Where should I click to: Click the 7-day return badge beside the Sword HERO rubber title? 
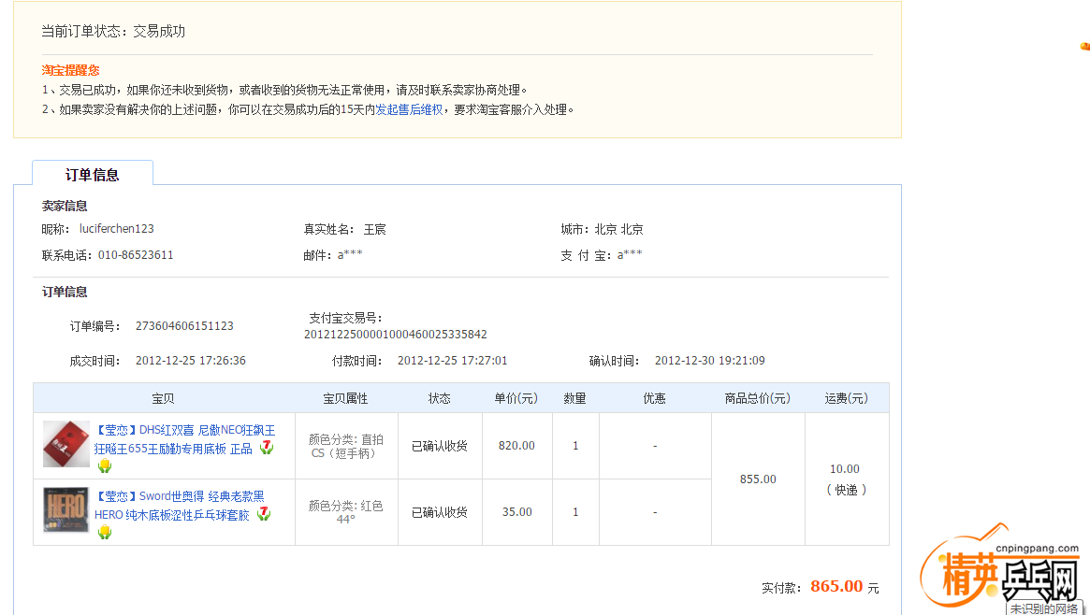[x=264, y=514]
